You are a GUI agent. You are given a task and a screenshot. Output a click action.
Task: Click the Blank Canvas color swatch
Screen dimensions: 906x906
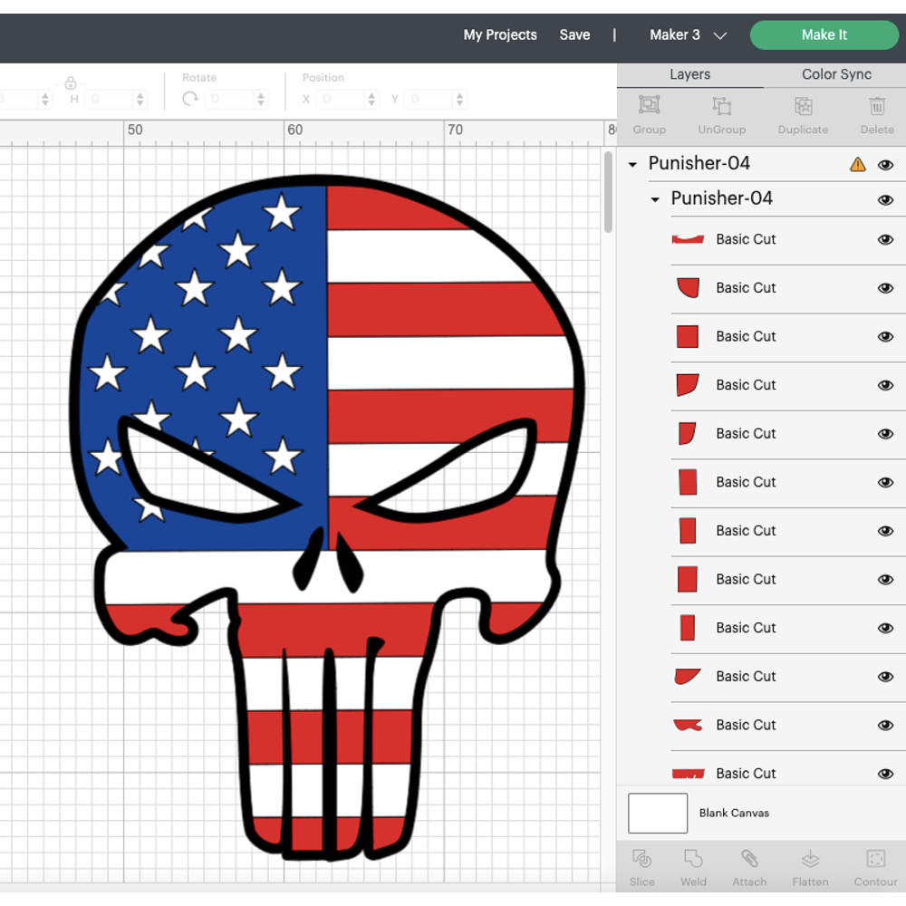point(657,813)
